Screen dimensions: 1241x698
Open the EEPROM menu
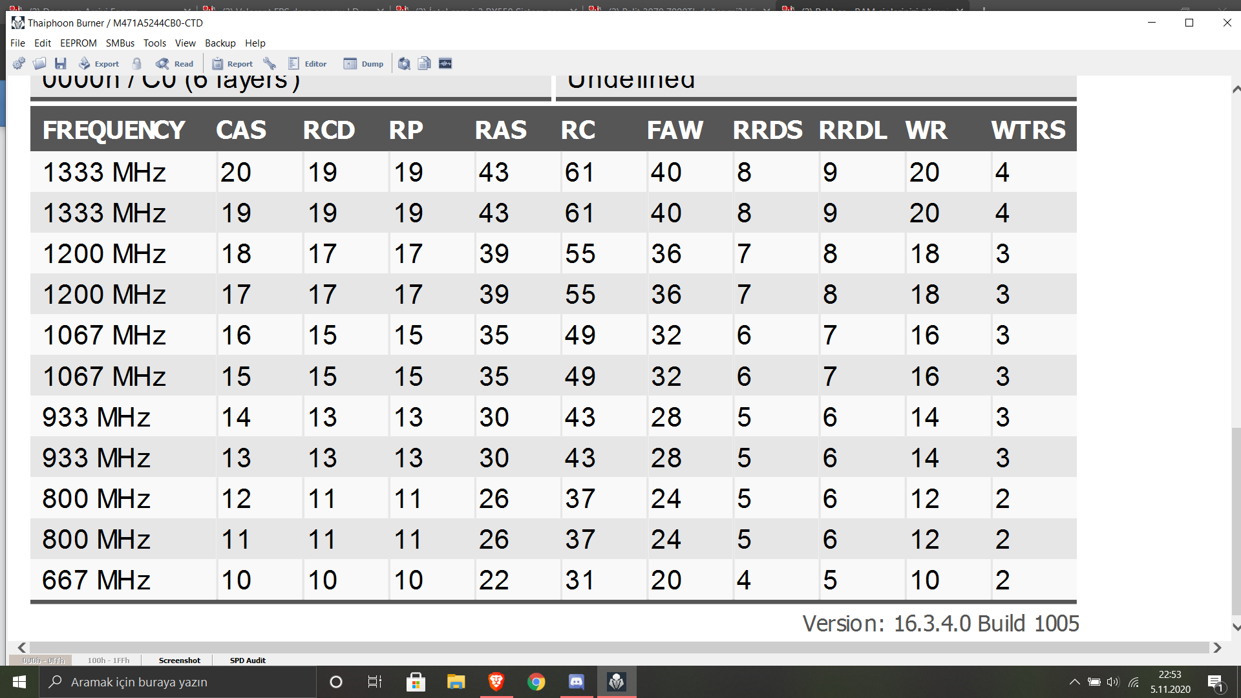(x=78, y=43)
